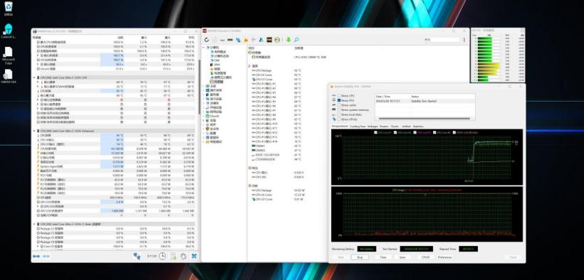
Task: Click the Stop button in Stability Test
Action: (360, 257)
